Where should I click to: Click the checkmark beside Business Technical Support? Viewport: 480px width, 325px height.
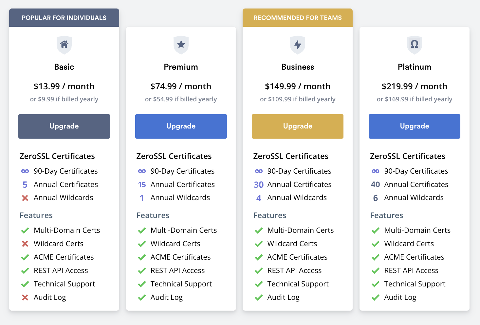(259, 284)
